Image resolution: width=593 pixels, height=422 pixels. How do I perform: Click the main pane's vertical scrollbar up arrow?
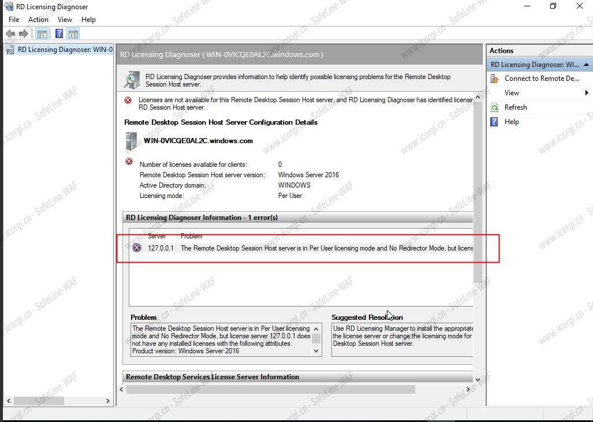pyautogui.click(x=478, y=98)
